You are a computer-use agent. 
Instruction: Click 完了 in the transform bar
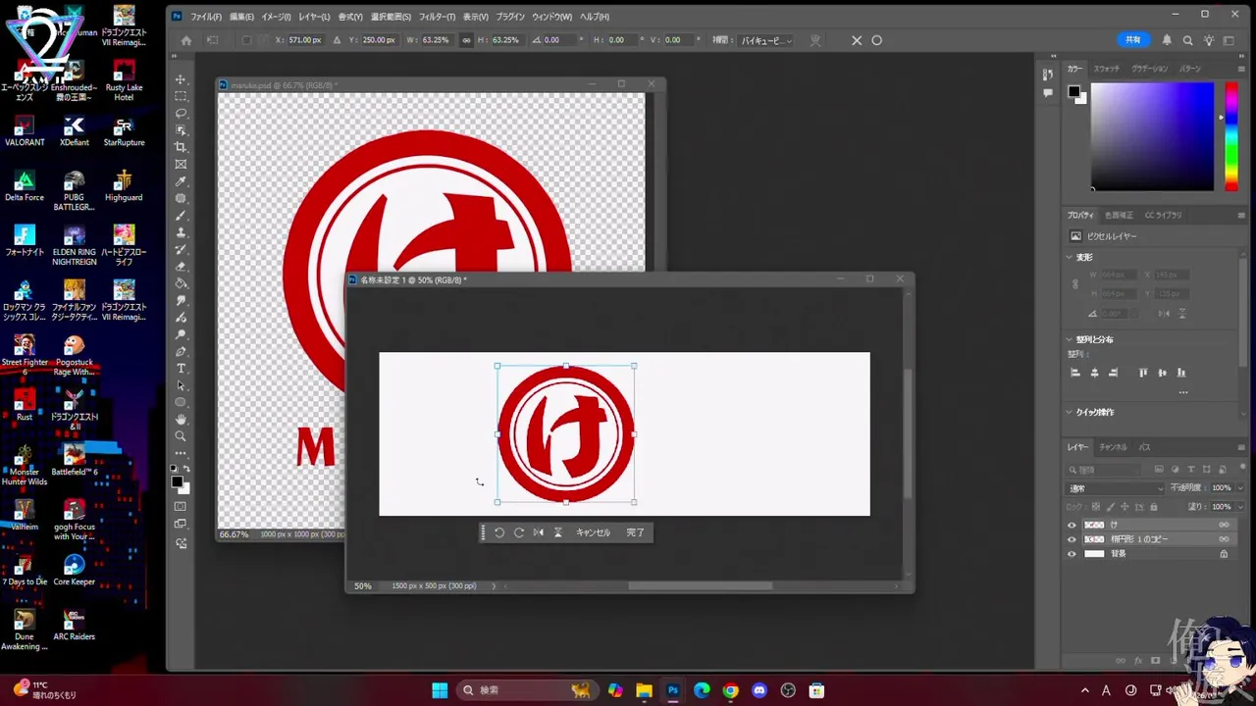coord(635,532)
